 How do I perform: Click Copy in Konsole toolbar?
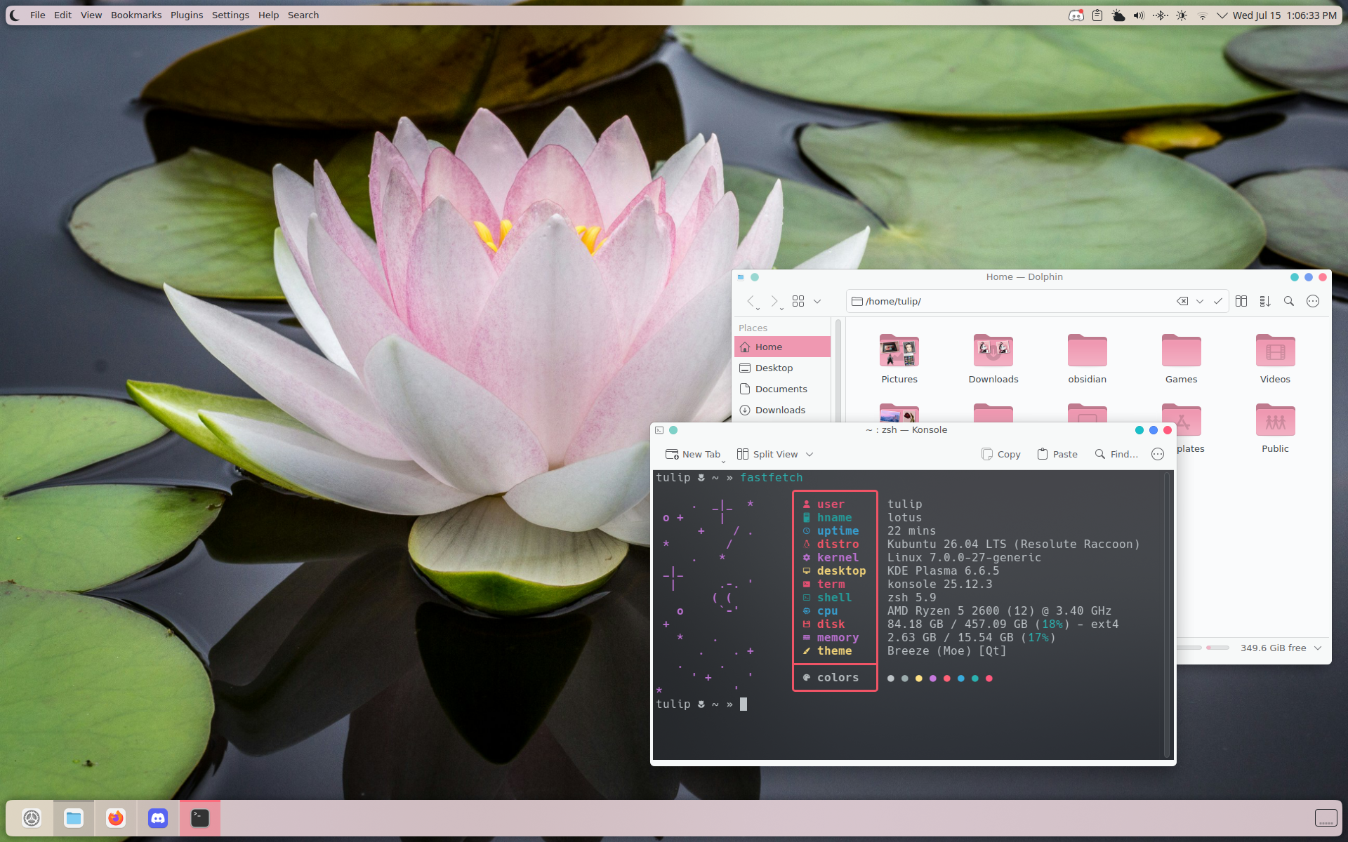tap(1001, 454)
